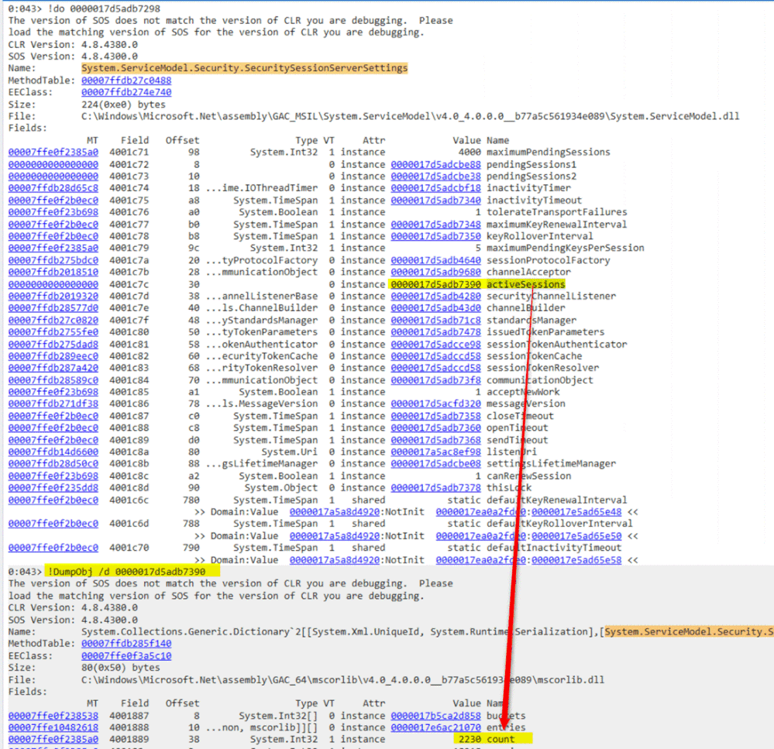Open channelAcceptor value 0000017d5adb9680
The image size is (774, 749).
coord(435,272)
